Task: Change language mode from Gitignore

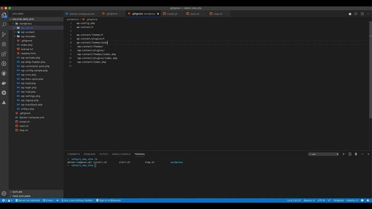Action: [338, 200]
